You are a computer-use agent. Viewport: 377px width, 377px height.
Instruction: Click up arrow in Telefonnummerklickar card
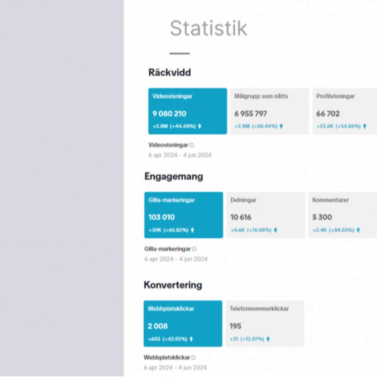point(268,339)
